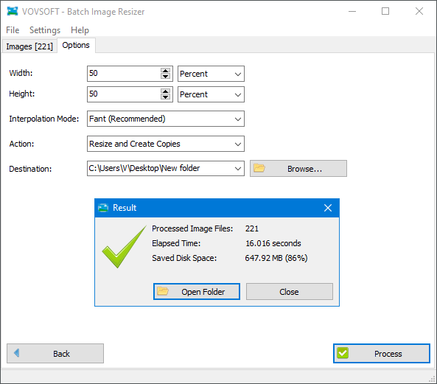Switch to the Images [221] tab

click(29, 46)
